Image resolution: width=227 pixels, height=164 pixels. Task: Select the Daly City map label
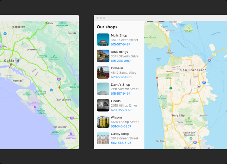click(x=178, y=116)
